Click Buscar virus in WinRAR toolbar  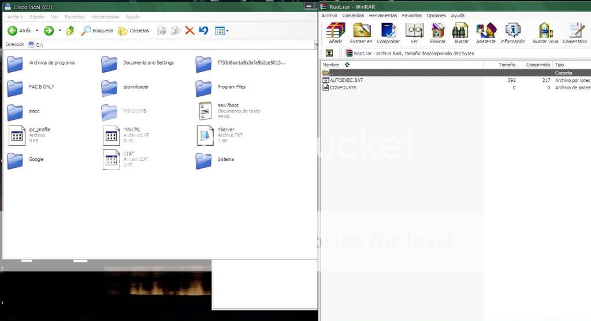click(x=545, y=33)
